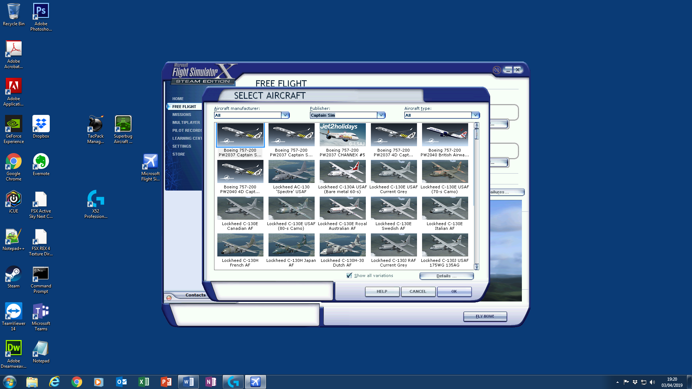Open the Publisher dropdown showing Captain Sim

click(381, 115)
